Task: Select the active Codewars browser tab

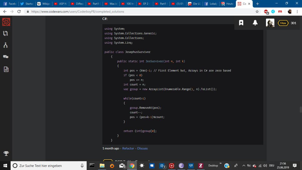Action: point(243,4)
